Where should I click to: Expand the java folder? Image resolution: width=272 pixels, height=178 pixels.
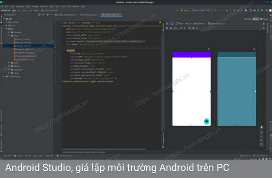click(6, 25)
